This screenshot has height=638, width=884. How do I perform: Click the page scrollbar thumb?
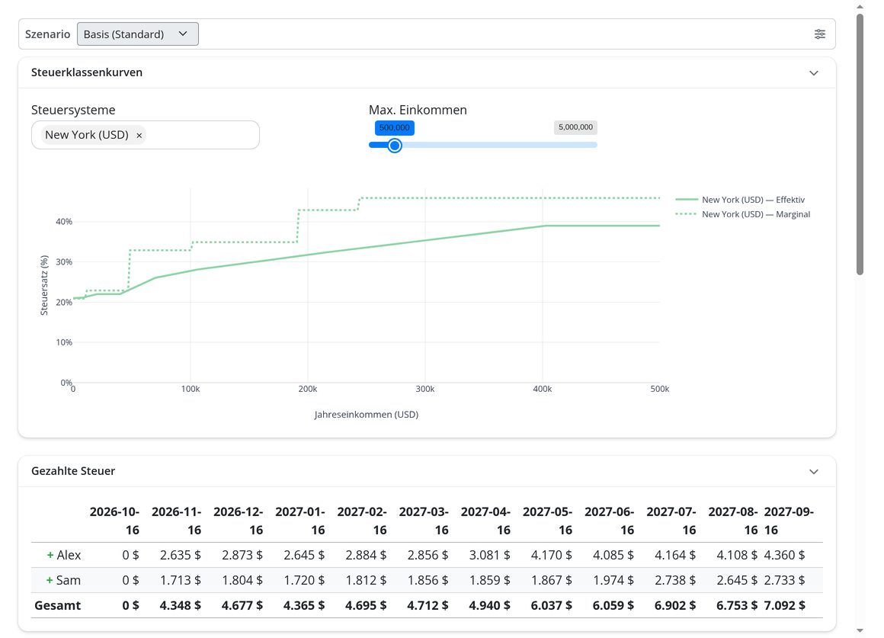(x=860, y=144)
